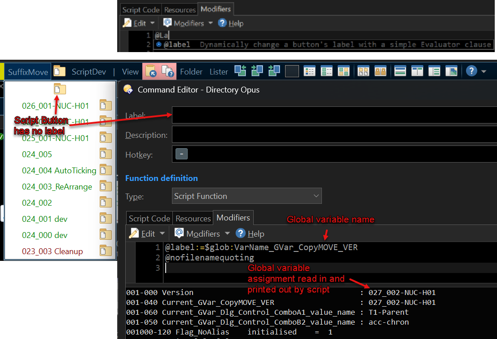Click the padlock lock-panes toolbar icon

tap(381, 71)
